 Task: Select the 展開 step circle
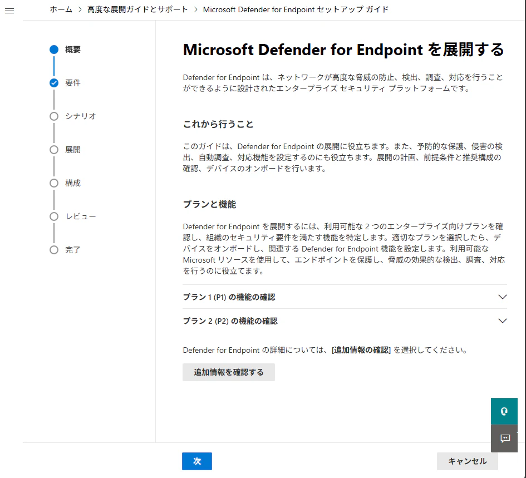coord(54,150)
